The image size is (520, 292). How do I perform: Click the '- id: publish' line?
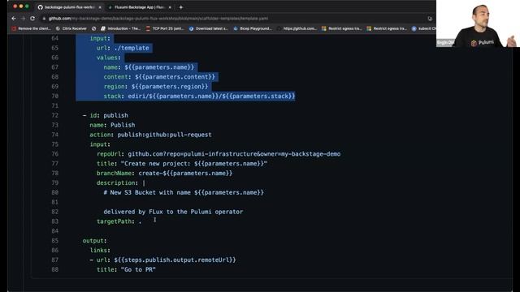pyautogui.click(x=106, y=115)
